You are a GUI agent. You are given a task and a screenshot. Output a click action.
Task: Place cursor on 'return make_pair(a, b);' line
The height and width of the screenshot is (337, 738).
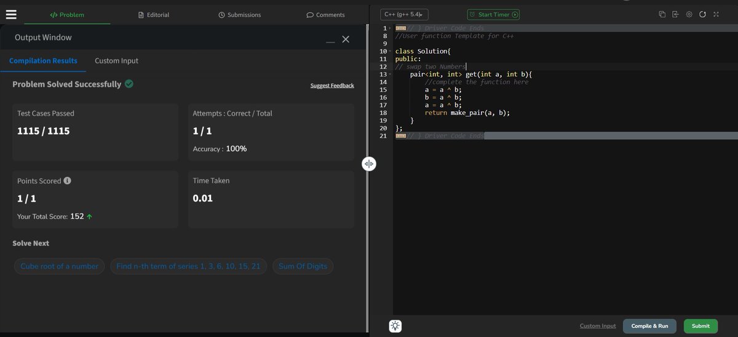pyautogui.click(x=467, y=113)
